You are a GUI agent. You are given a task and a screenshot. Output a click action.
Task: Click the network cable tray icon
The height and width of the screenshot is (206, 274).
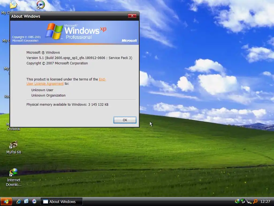click(x=249, y=201)
